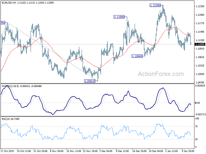Click the 1.12350 price axis value
This screenshot has height=154, width=206.
click(x=200, y=6)
